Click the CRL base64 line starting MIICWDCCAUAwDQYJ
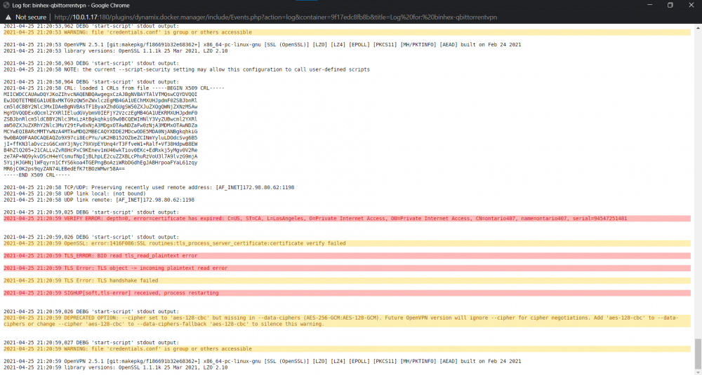This screenshot has height=375, width=702. (100, 95)
